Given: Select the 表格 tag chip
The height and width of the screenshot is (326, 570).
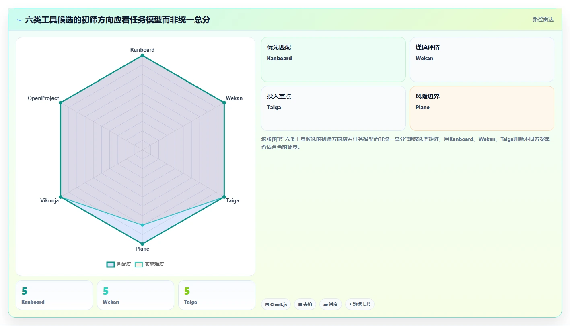Looking at the screenshot, I should pos(305,304).
